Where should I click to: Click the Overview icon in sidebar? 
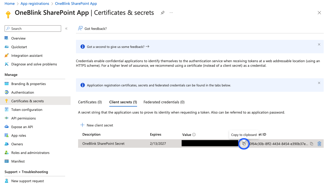(x=6, y=38)
